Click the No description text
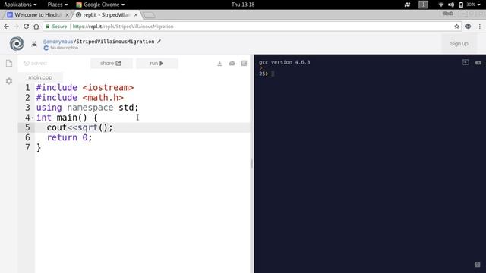The image size is (486, 273). [x=64, y=48]
